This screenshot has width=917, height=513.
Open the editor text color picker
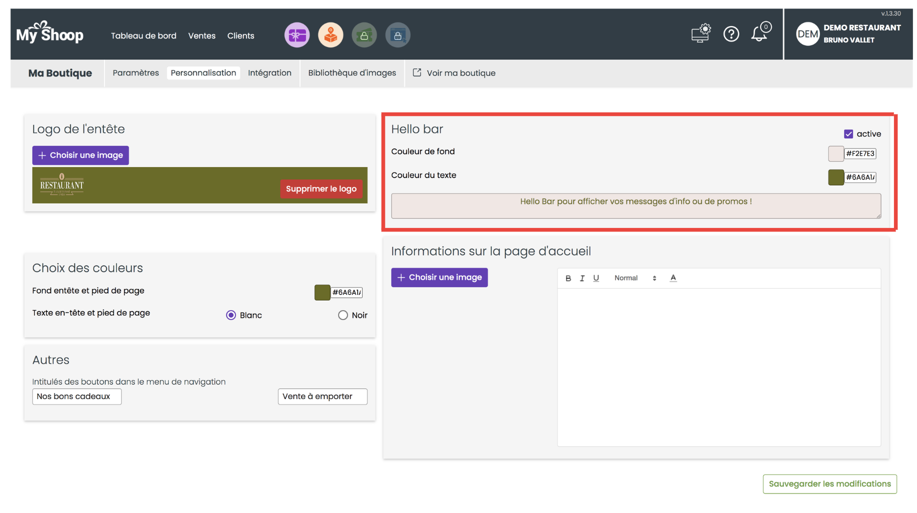coord(673,278)
